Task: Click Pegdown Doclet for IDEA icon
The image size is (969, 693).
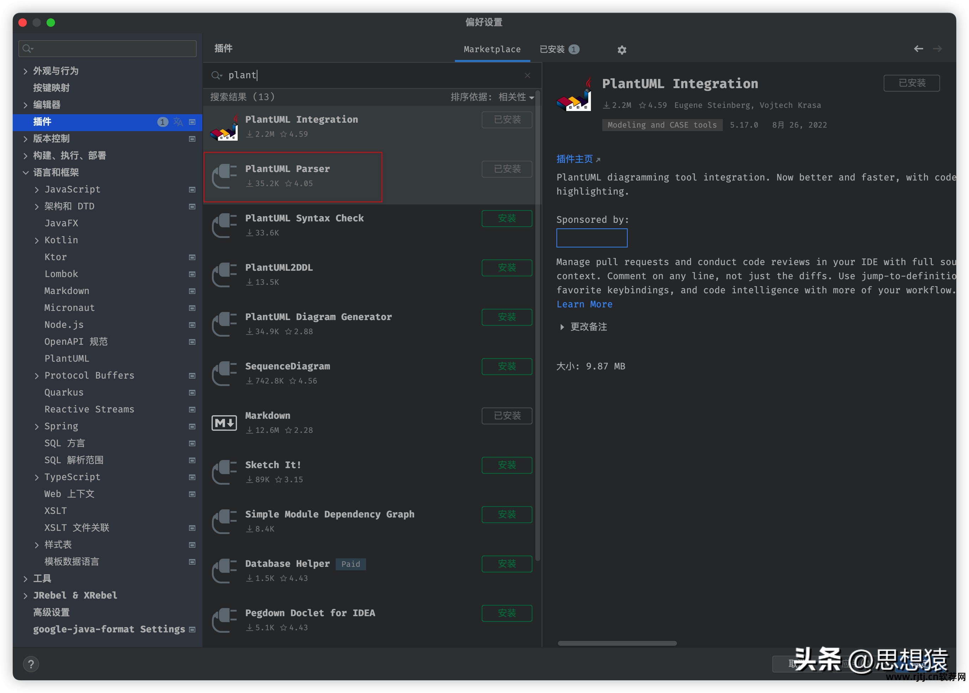Action: coord(224,620)
